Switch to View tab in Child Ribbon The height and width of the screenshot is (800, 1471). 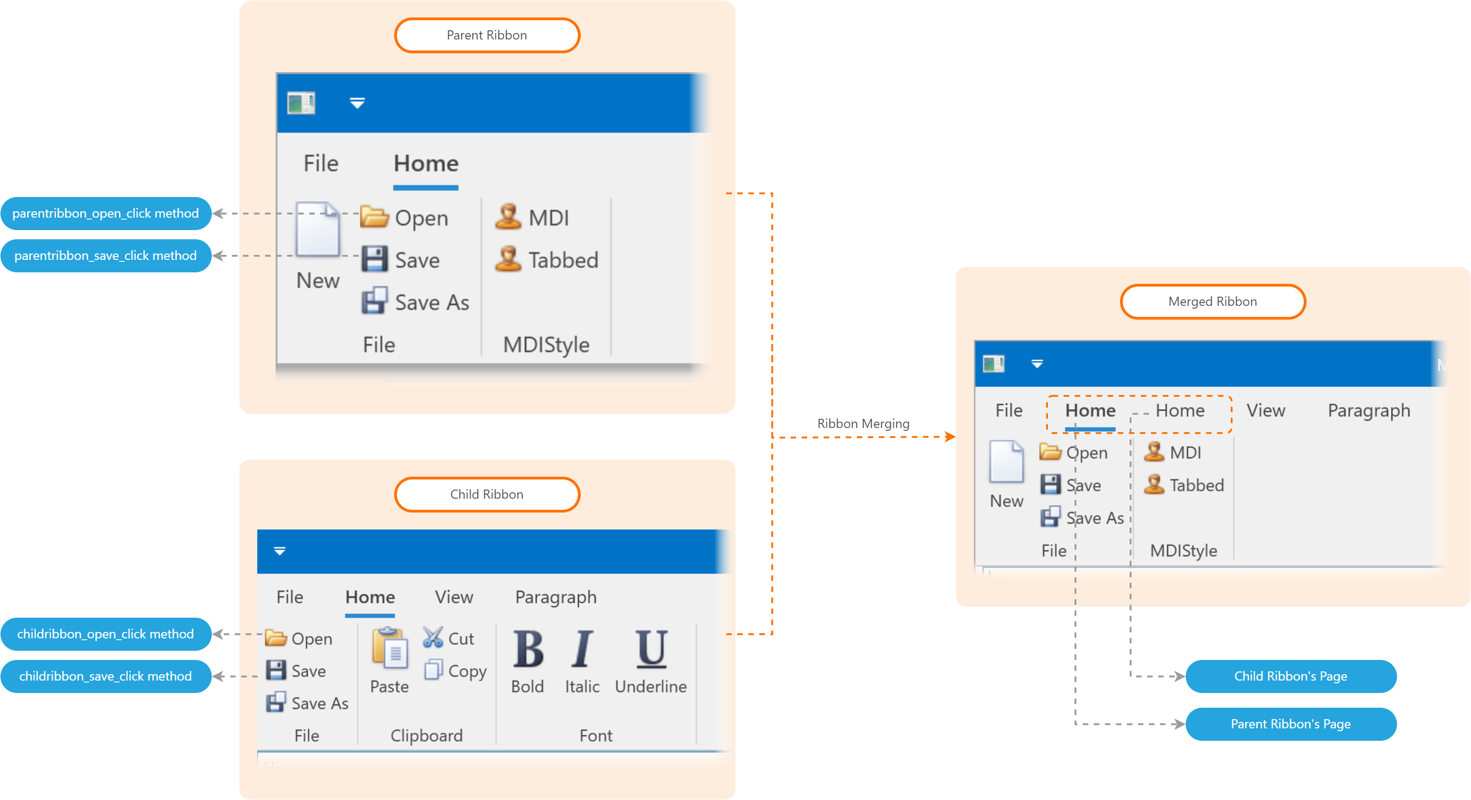pyautogui.click(x=454, y=597)
